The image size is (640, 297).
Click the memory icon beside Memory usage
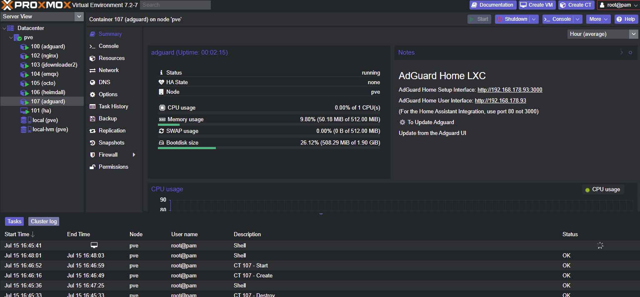tap(162, 119)
